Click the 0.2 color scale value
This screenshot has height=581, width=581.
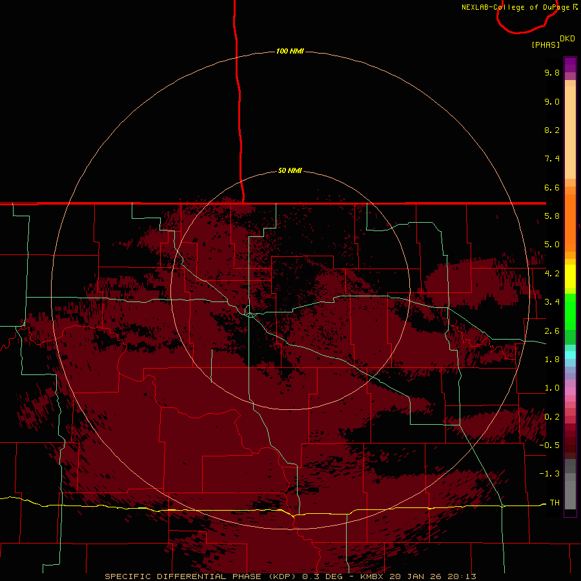(552, 417)
